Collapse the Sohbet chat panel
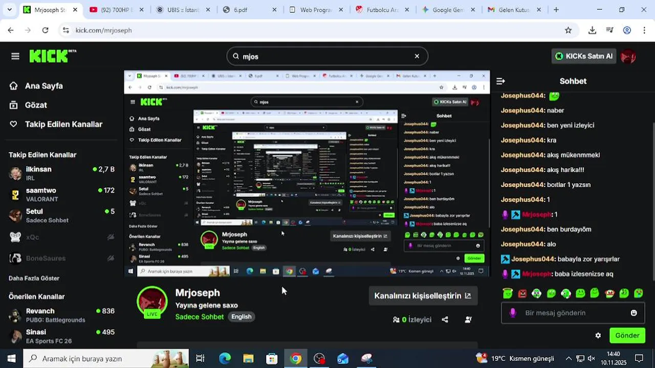The image size is (655, 368). pyautogui.click(x=501, y=81)
